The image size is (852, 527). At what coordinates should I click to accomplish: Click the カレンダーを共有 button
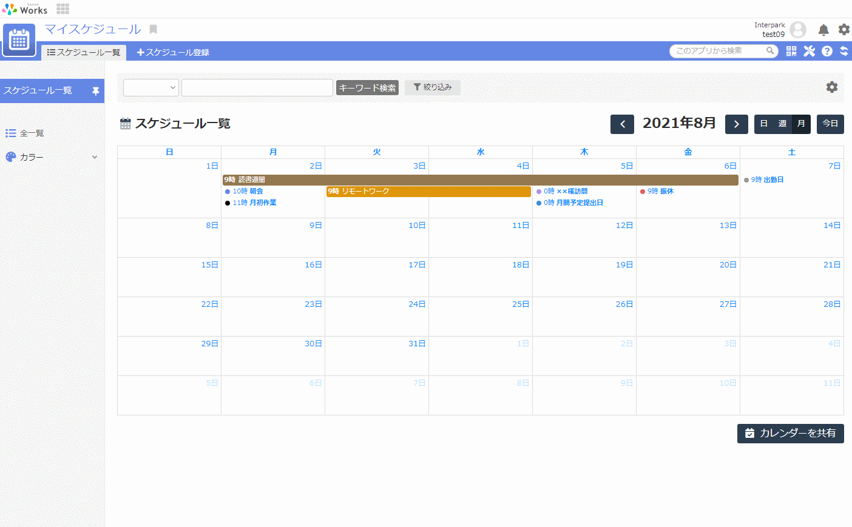pyautogui.click(x=790, y=433)
